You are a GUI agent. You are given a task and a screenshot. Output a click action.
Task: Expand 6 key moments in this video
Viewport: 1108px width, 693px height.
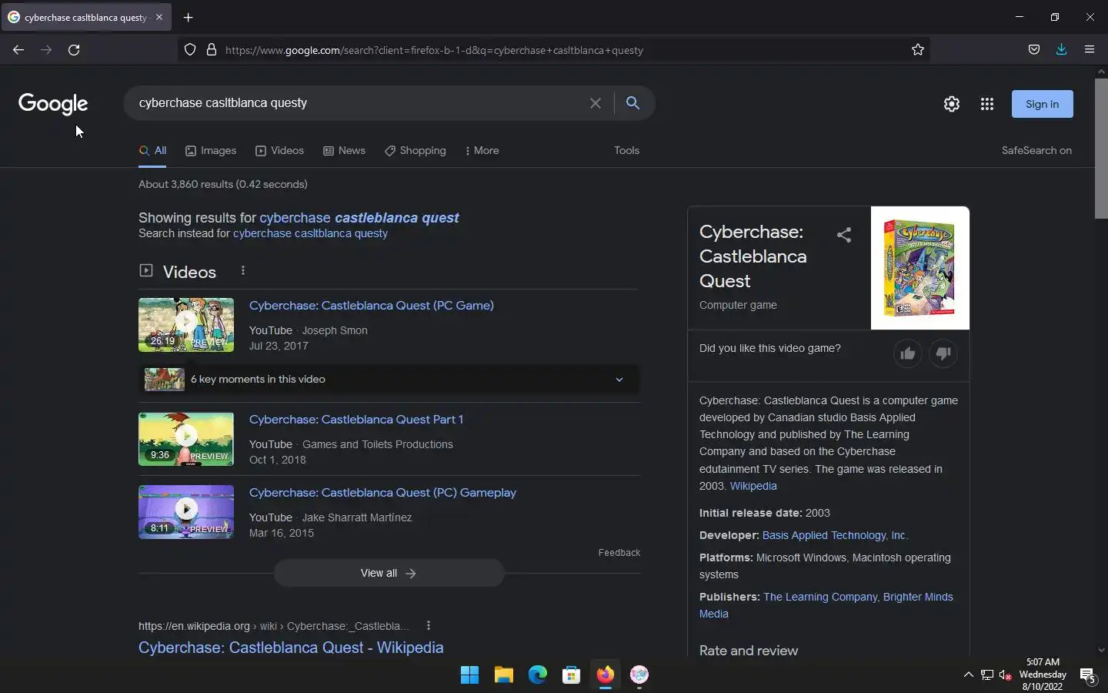tap(389, 379)
